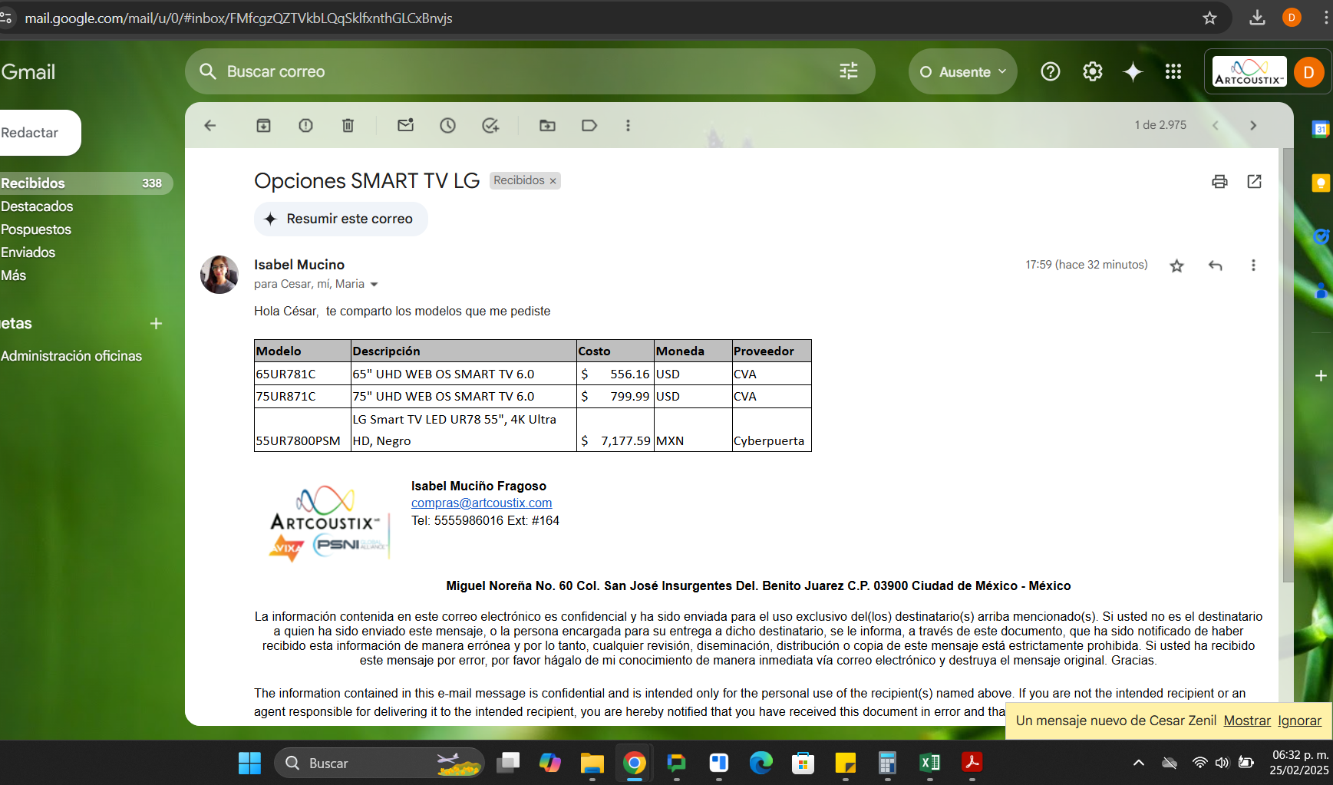Open Gmail help question mark
The image size is (1333, 785).
[x=1050, y=71]
